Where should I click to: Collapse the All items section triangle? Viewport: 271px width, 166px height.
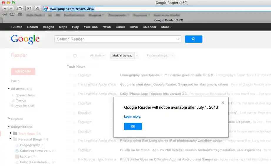pyautogui.click(x=9, y=88)
